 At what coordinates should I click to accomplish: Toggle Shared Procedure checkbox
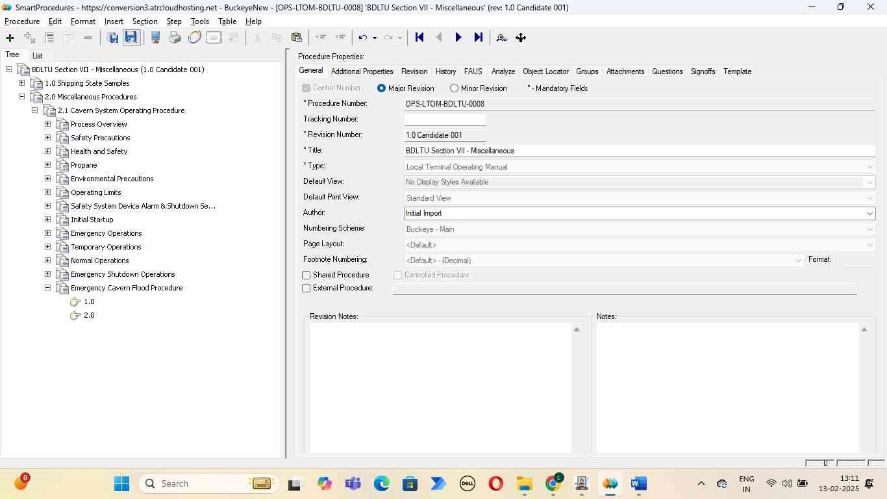(306, 275)
